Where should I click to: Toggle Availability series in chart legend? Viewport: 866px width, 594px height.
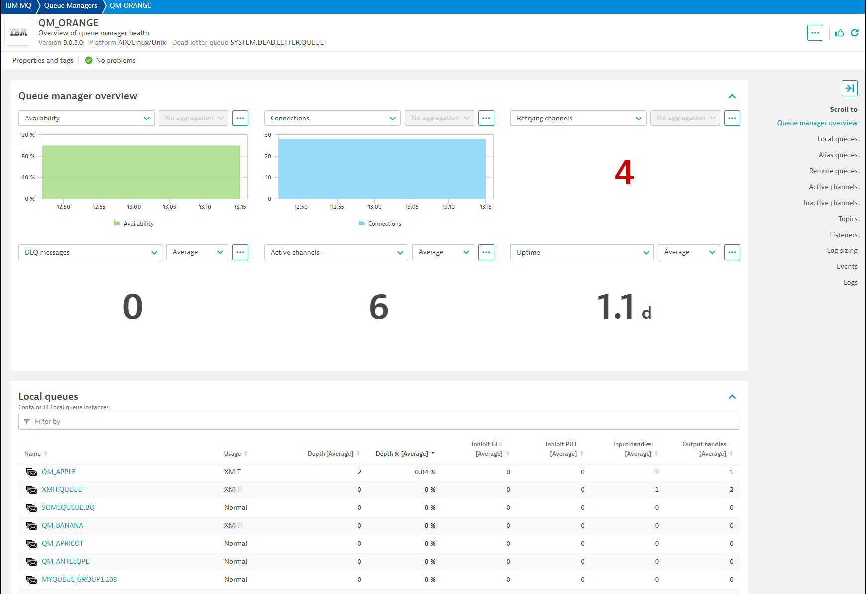tap(134, 224)
